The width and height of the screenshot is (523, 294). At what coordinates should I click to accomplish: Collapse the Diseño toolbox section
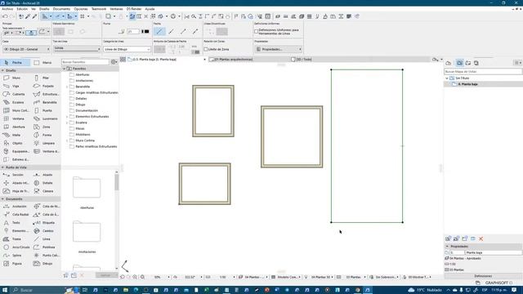pos(3,70)
